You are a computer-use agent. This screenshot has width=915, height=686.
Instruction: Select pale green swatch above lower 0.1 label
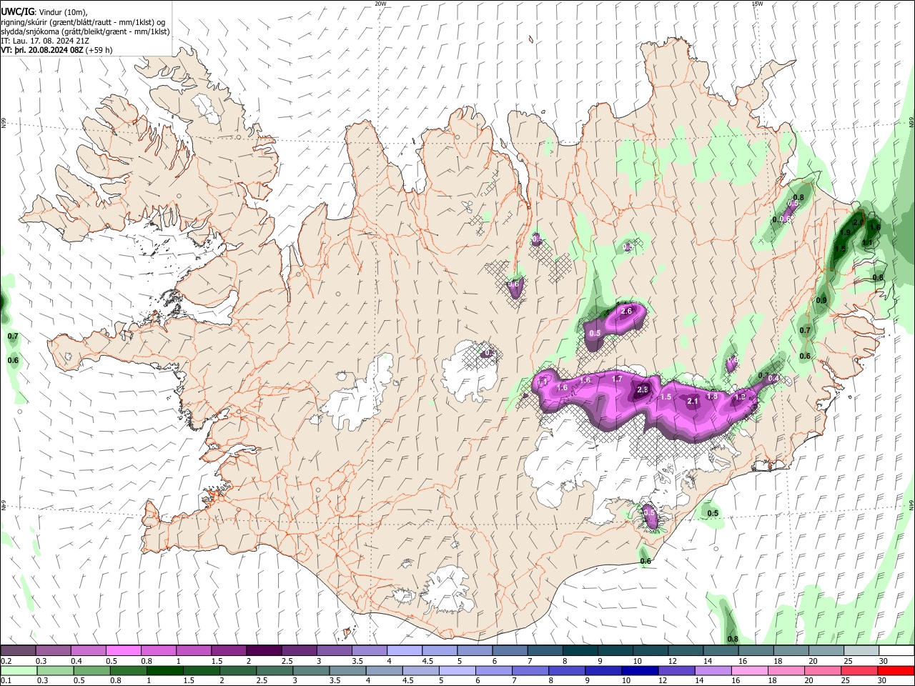(19, 671)
